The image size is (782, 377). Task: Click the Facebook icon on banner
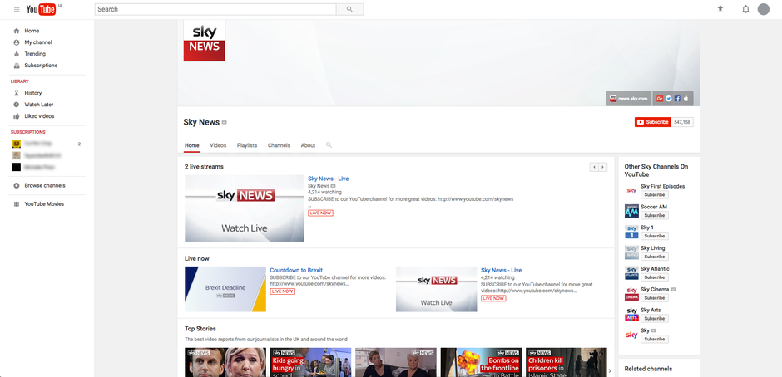click(677, 99)
